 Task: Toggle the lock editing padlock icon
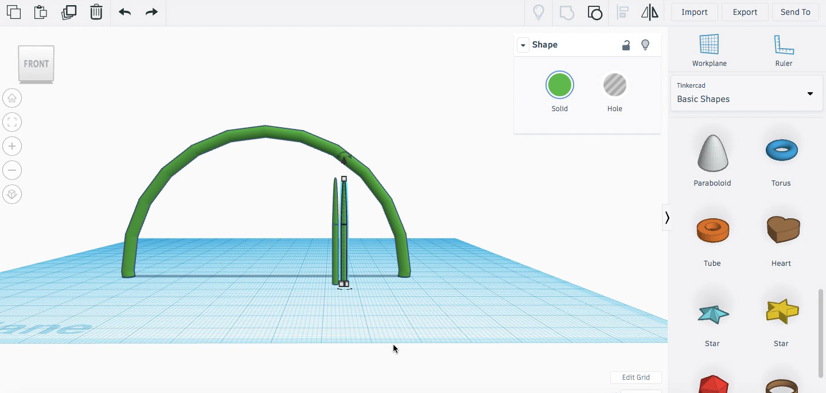(626, 45)
